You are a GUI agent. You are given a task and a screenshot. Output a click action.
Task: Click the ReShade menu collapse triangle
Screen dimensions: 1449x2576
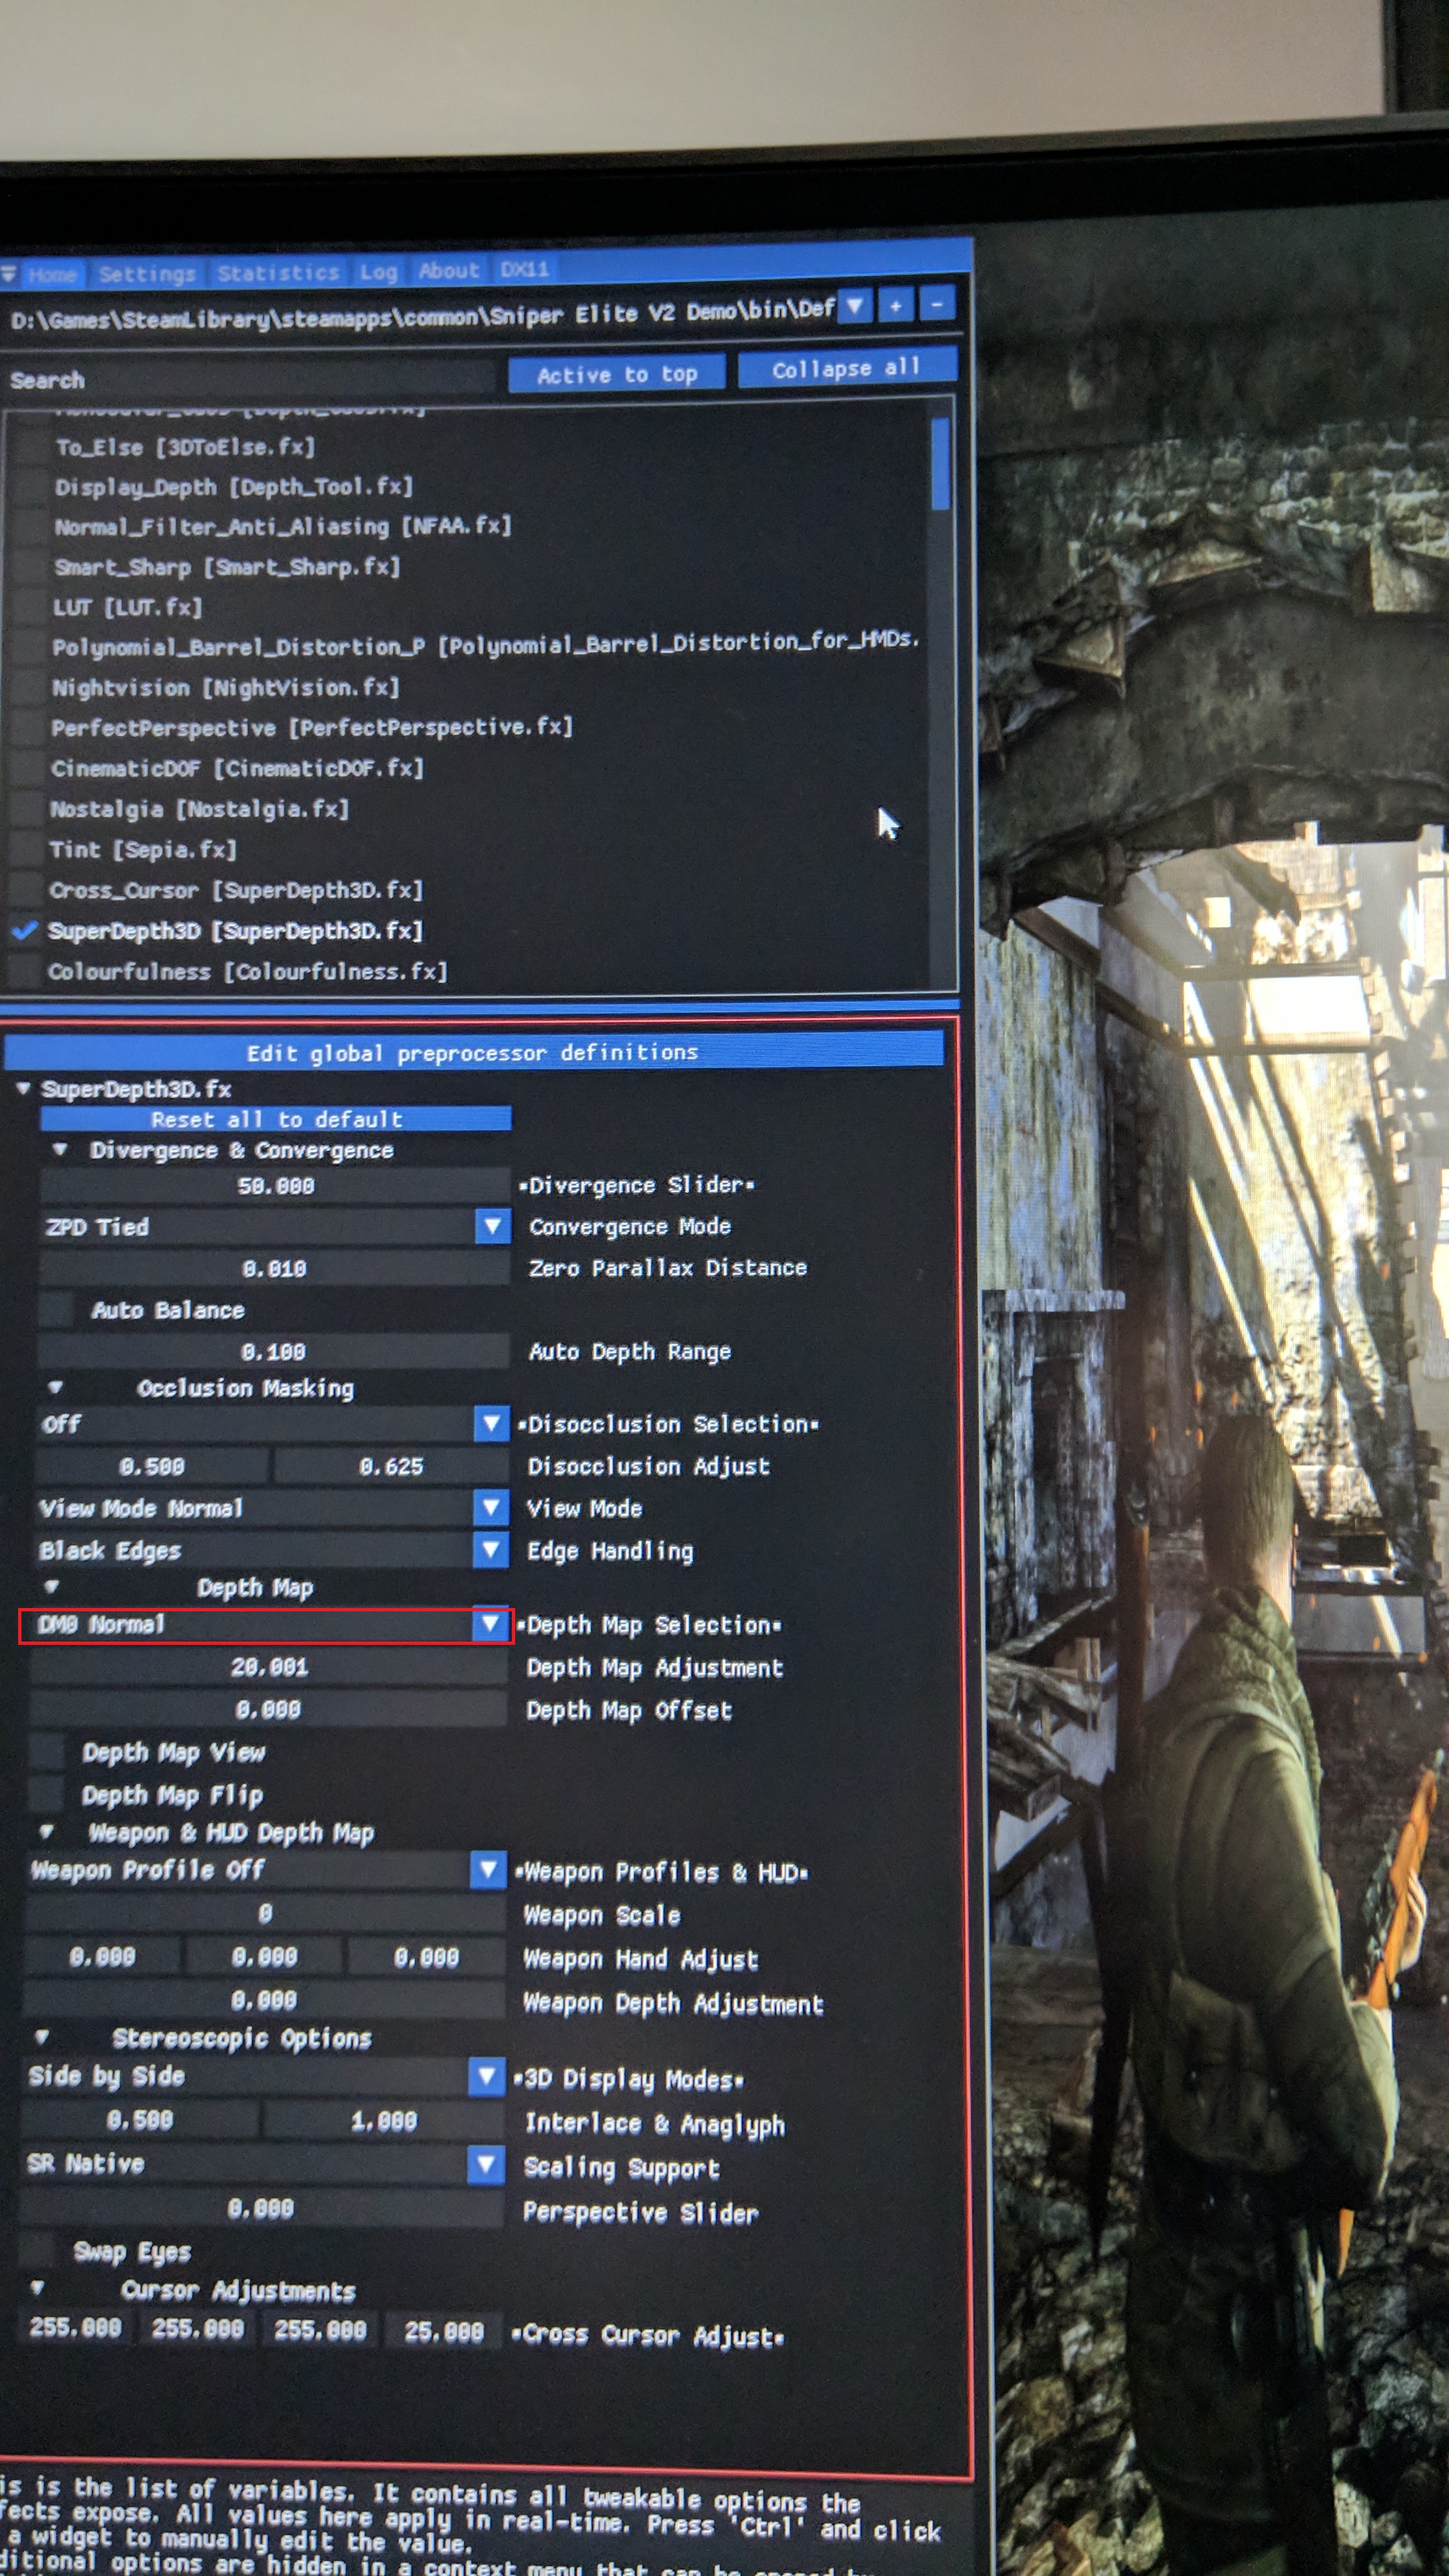(x=8, y=273)
